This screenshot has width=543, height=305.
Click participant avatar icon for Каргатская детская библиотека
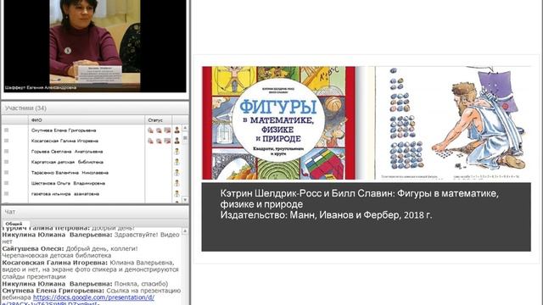(x=177, y=162)
